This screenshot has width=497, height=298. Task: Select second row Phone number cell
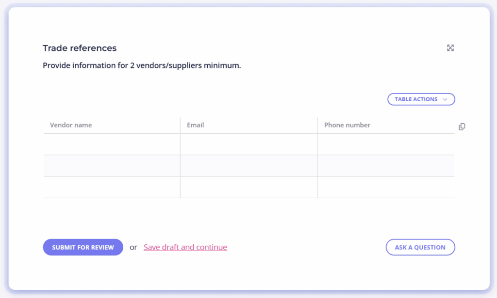[x=386, y=166]
